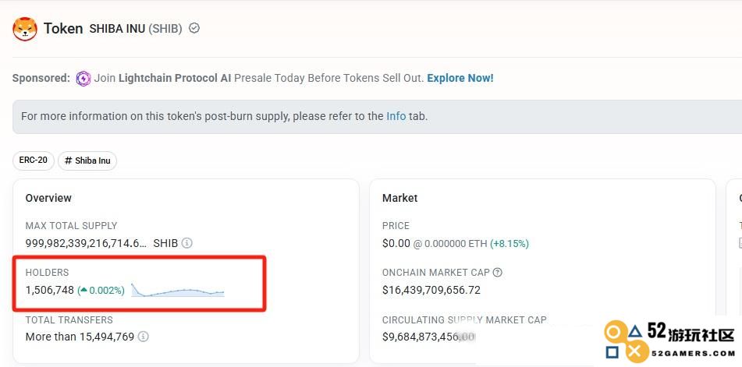Image resolution: width=742 pixels, height=367 pixels.
Task: Open the Info tab link in notice
Action: pos(396,116)
